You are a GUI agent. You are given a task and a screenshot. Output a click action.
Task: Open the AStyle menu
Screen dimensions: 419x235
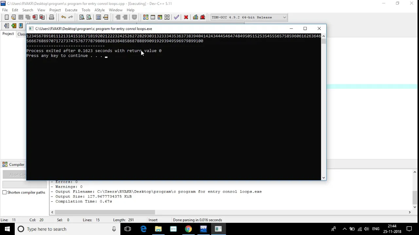pos(100,10)
